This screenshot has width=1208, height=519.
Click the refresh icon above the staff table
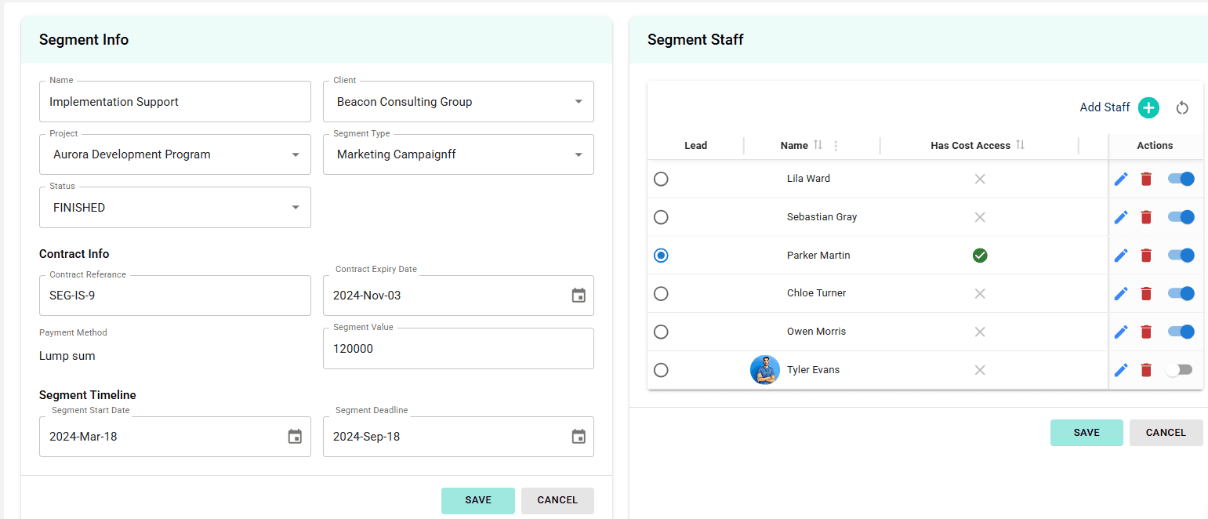point(1182,108)
